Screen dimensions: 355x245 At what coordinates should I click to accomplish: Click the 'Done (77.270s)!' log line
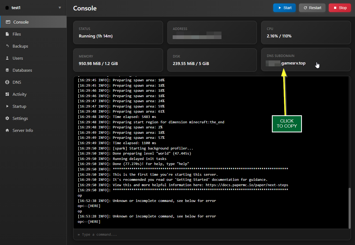(134, 164)
